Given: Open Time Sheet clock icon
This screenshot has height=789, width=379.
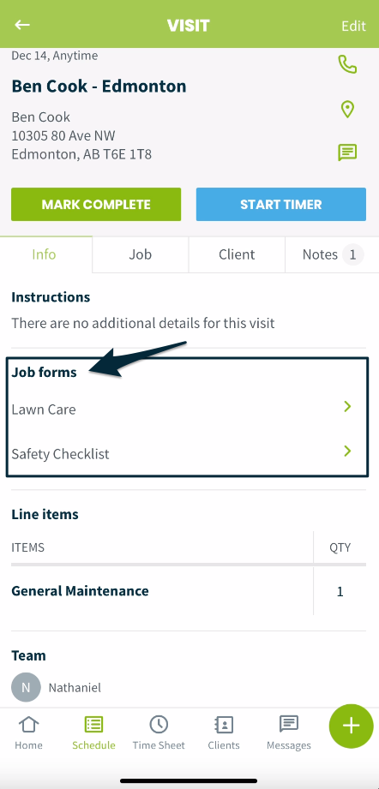Looking at the screenshot, I should point(159,725).
